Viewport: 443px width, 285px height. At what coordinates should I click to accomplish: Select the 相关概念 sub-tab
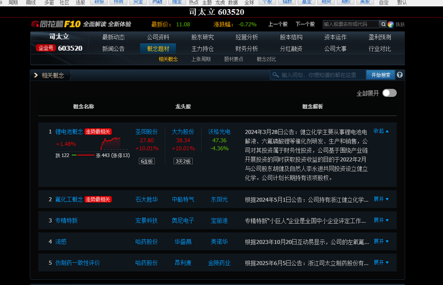pyautogui.click(x=168, y=59)
